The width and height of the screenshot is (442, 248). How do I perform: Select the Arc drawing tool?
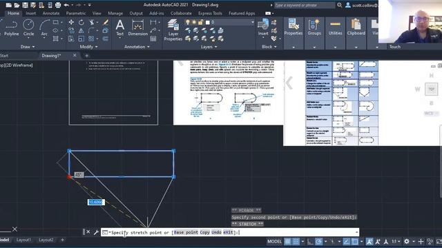[44, 28]
